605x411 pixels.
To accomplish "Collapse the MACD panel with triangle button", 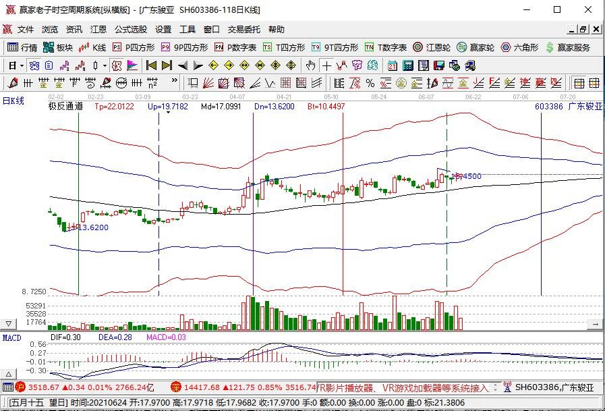I will click(9, 374).
